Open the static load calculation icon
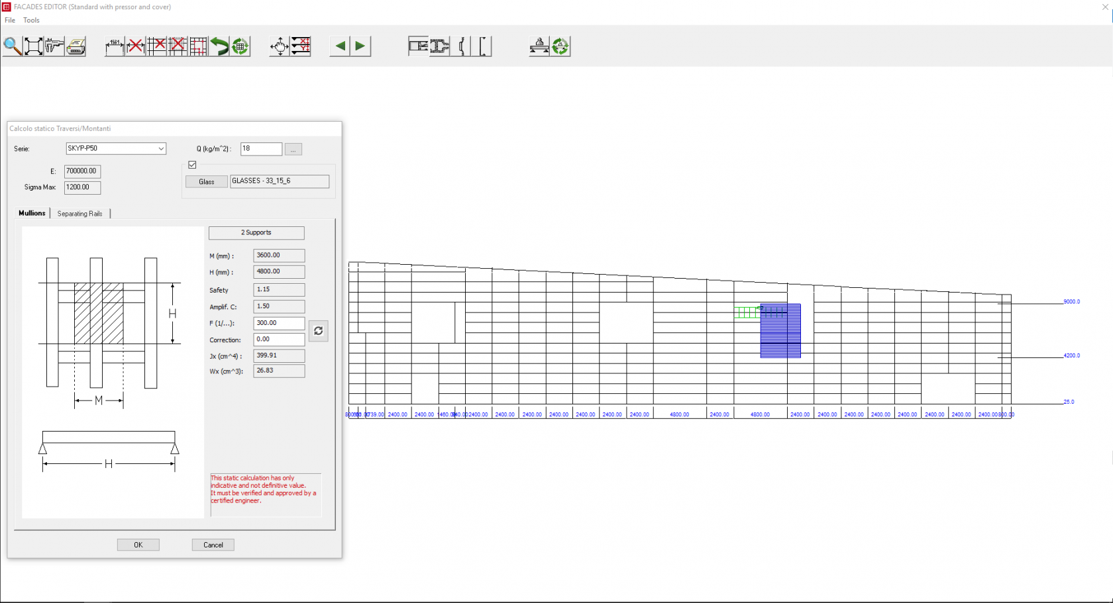The height and width of the screenshot is (603, 1113). (539, 46)
